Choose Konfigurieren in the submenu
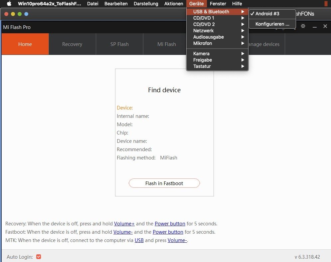The image size is (331, 262). tap(272, 24)
